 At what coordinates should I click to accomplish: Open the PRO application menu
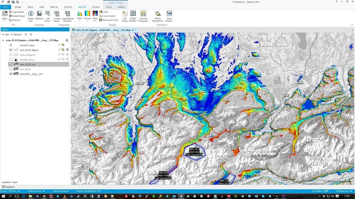tap(6, 7)
